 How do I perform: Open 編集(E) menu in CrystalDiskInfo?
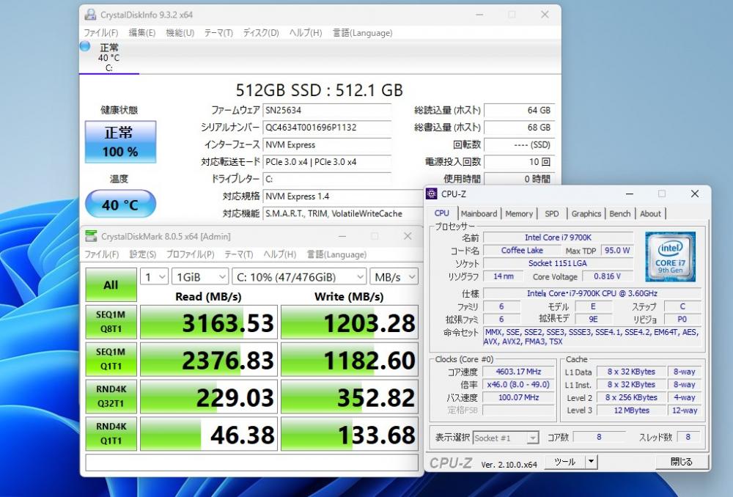[141, 33]
